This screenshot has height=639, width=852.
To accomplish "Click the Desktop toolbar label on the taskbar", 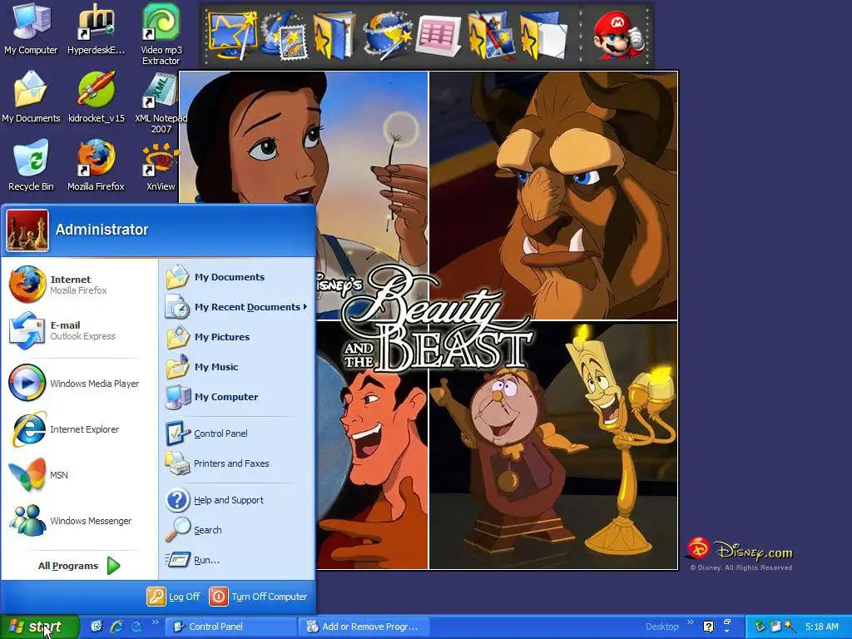I will [661, 627].
